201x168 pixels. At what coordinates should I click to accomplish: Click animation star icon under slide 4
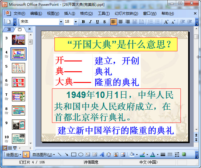(6, 57)
